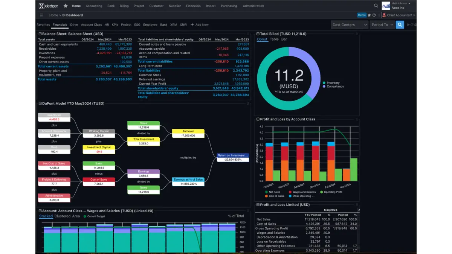The width and height of the screenshot is (452, 254).
Task: Open the Accounting menu
Action: click(94, 6)
